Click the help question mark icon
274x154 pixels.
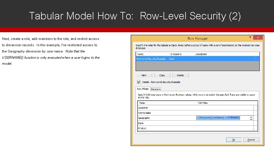250,38
